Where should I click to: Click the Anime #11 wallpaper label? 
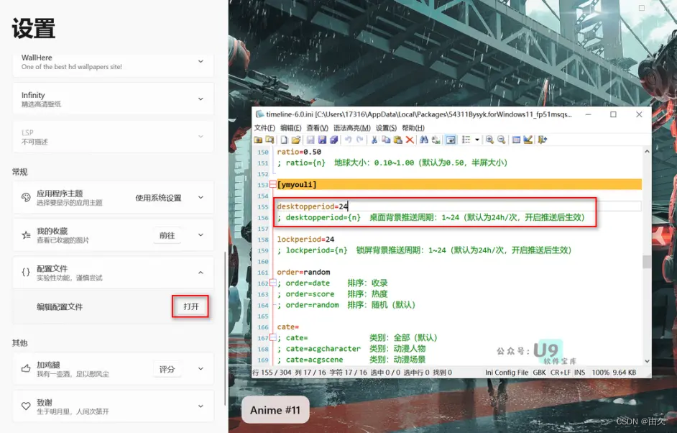pos(275,410)
